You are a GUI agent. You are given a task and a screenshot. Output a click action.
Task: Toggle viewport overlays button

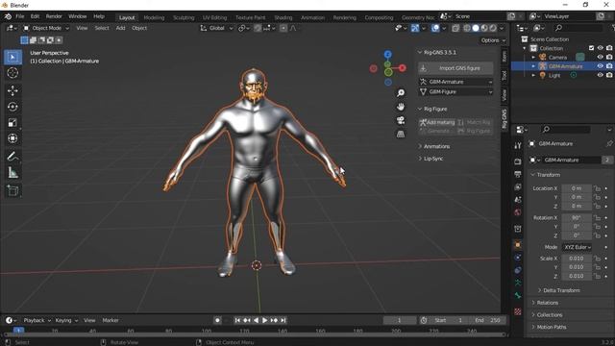coord(435,28)
